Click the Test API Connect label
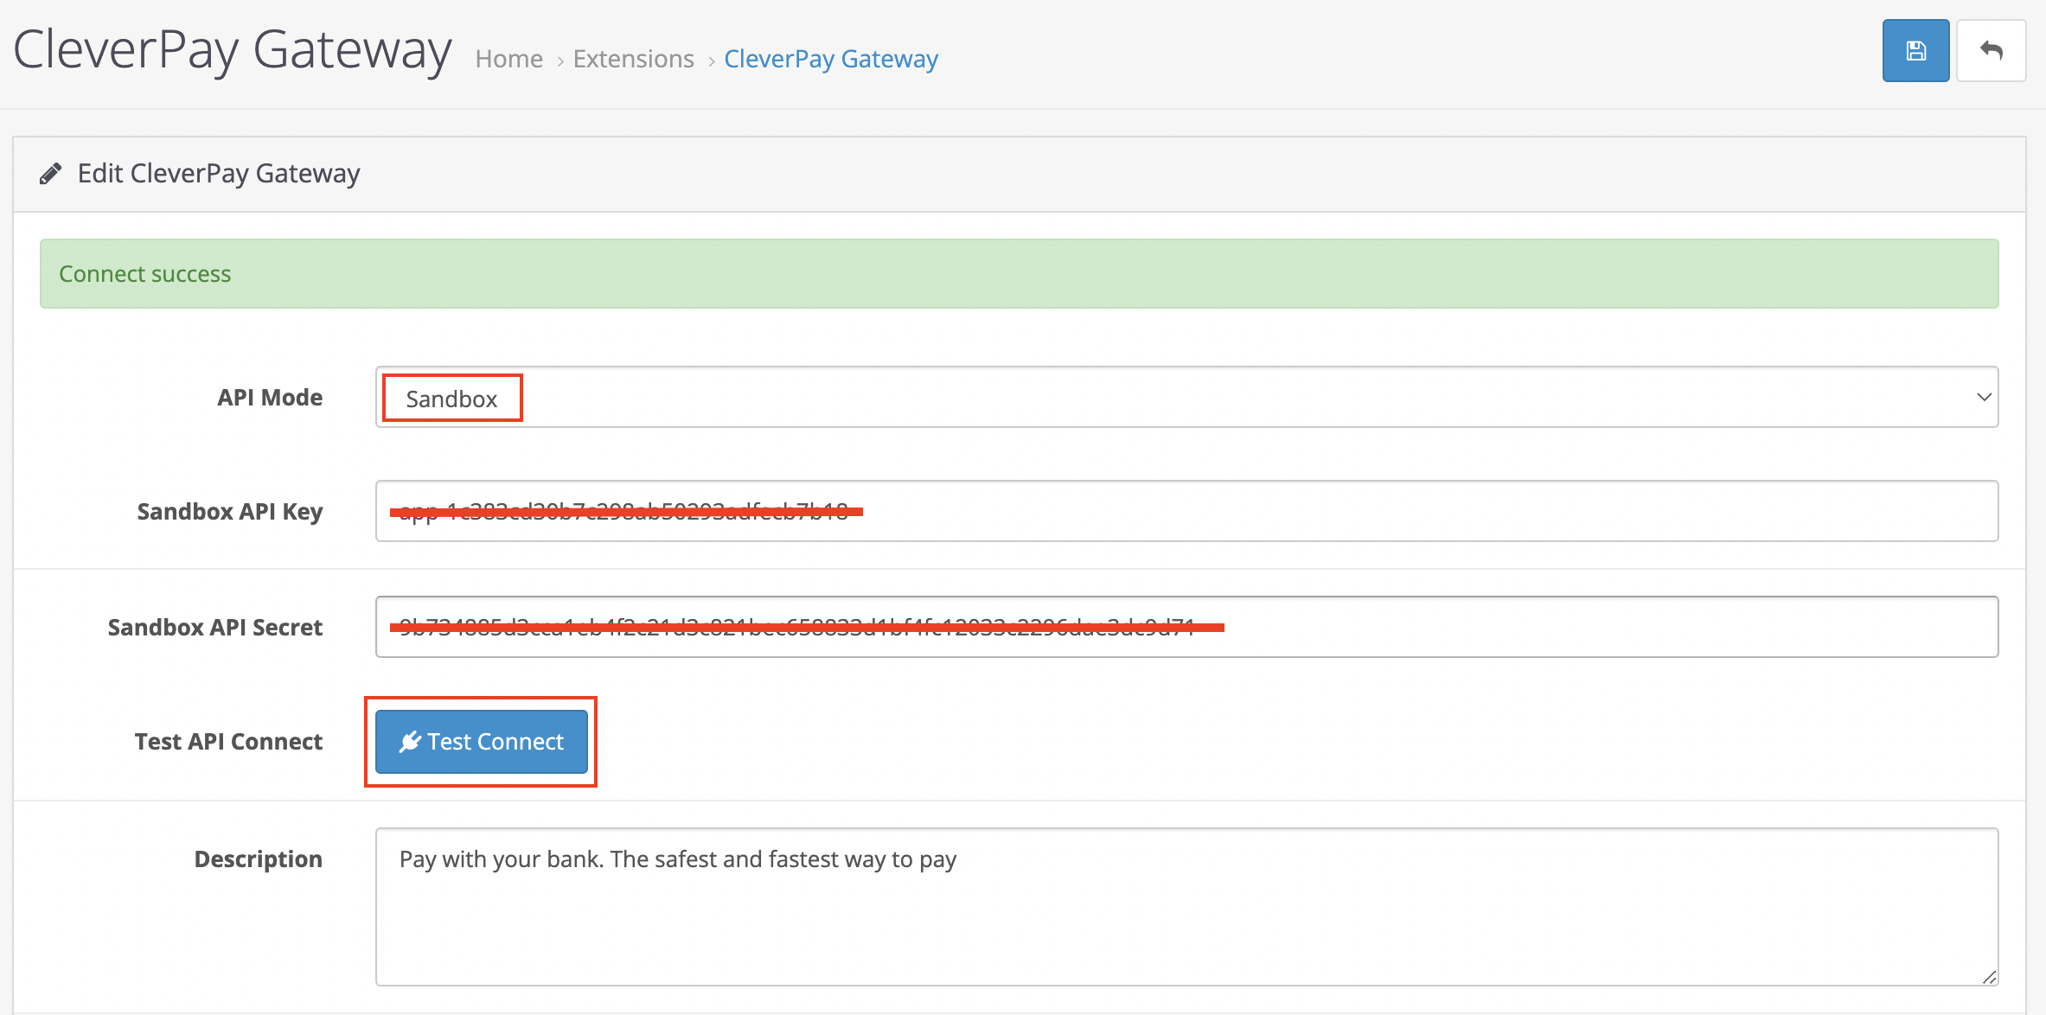 click(x=228, y=742)
